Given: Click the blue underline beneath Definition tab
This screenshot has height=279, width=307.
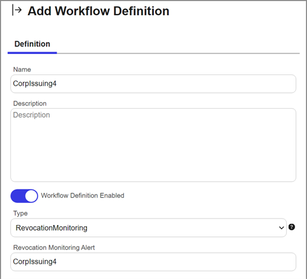Looking at the screenshot, I should (x=32, y=53).
